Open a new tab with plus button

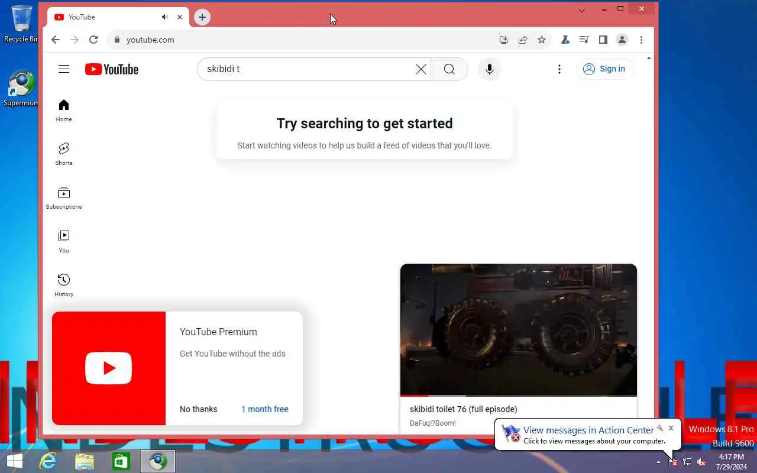pos(202,17)
